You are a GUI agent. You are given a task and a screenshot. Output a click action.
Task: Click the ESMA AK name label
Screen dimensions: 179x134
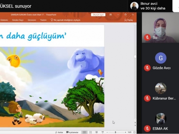coord(160,129)
